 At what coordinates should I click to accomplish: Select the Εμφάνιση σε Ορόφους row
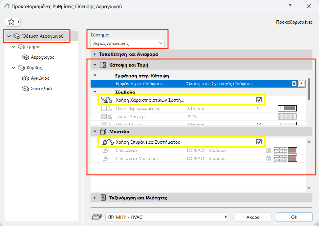[198, 84]
